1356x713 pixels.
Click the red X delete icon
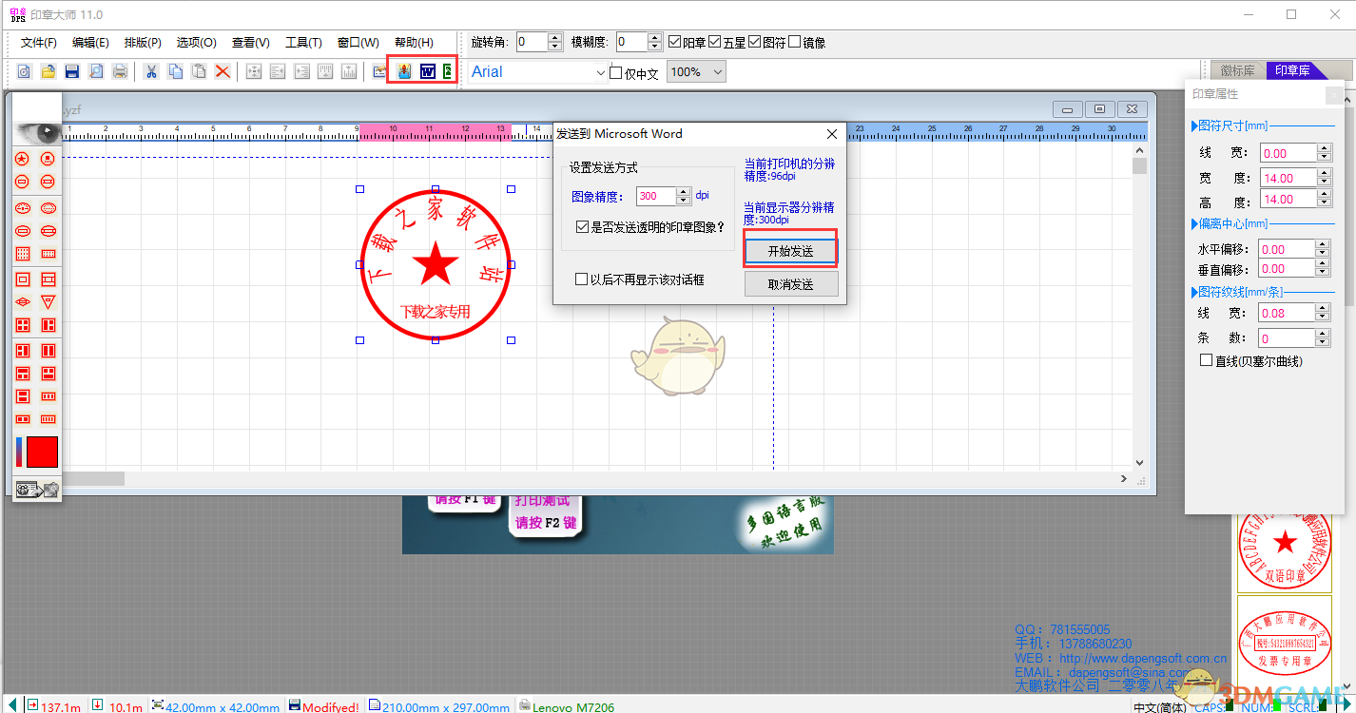pos(223,70)
